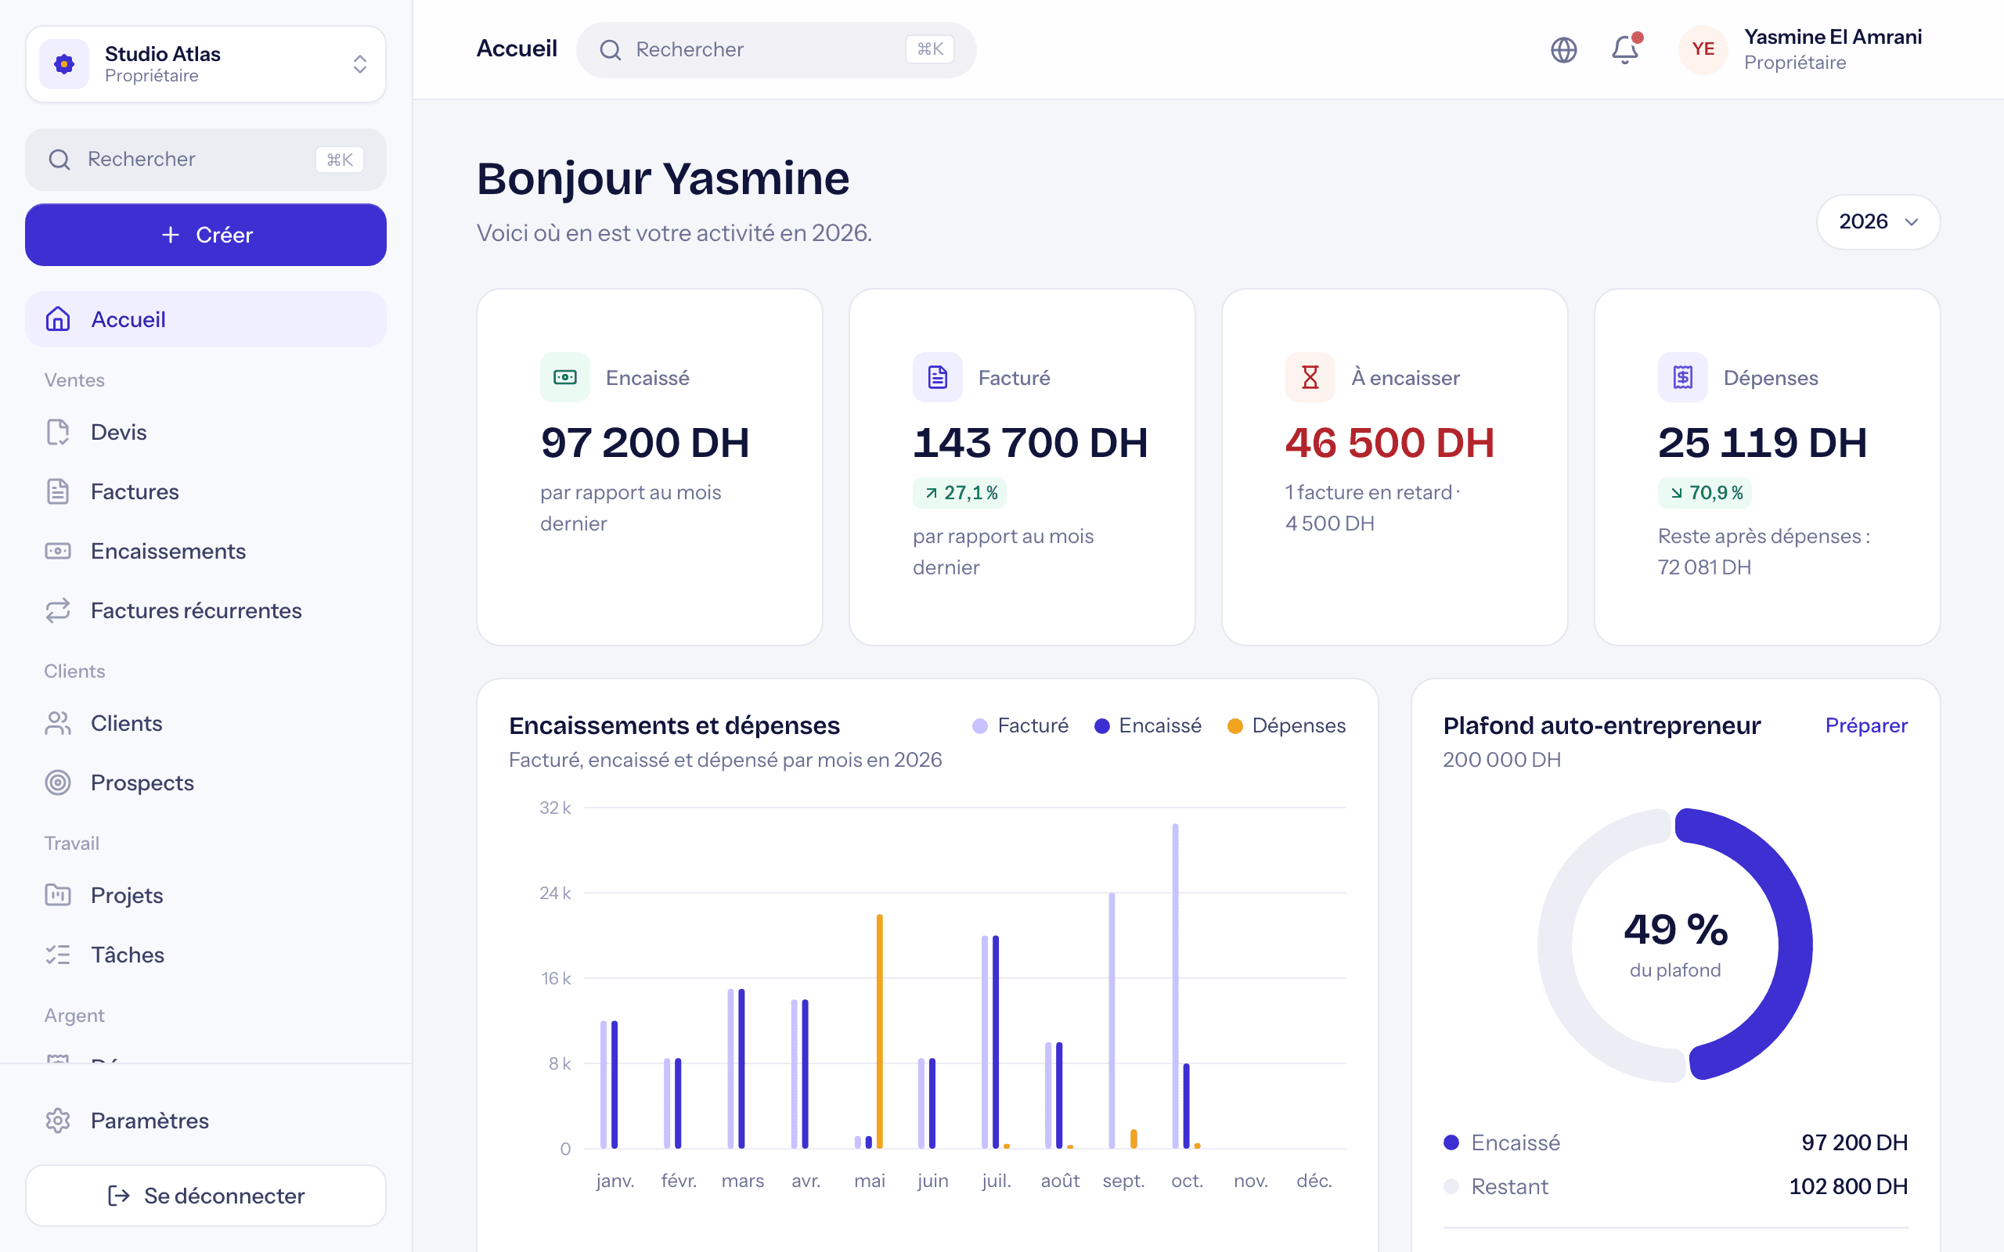Click the Dépenses receipt icon in card

1683,378
